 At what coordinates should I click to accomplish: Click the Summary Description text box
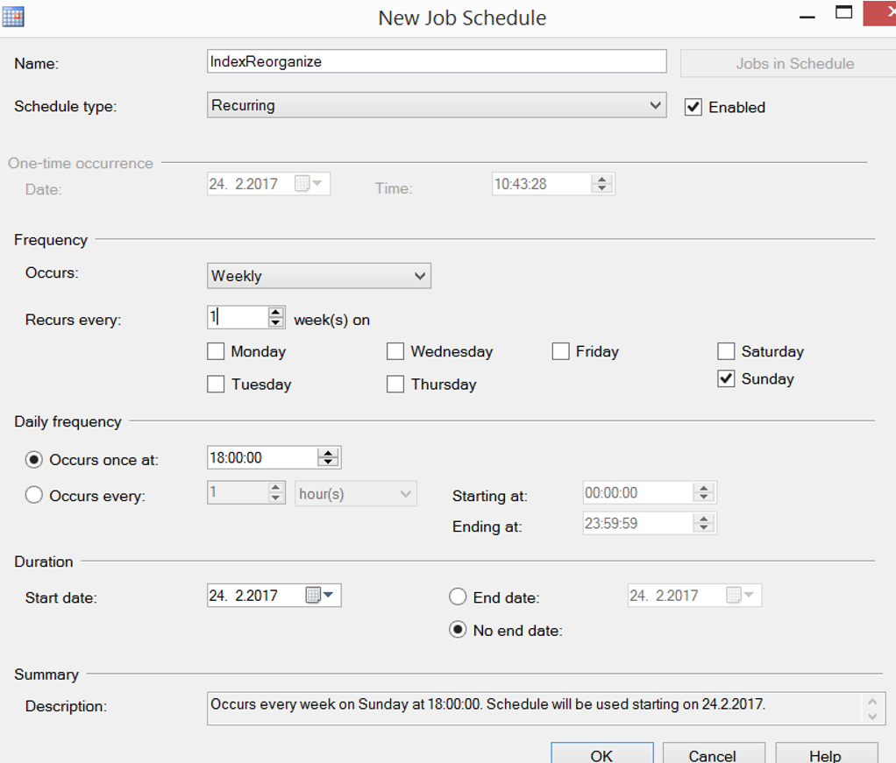tap(546, 708)
